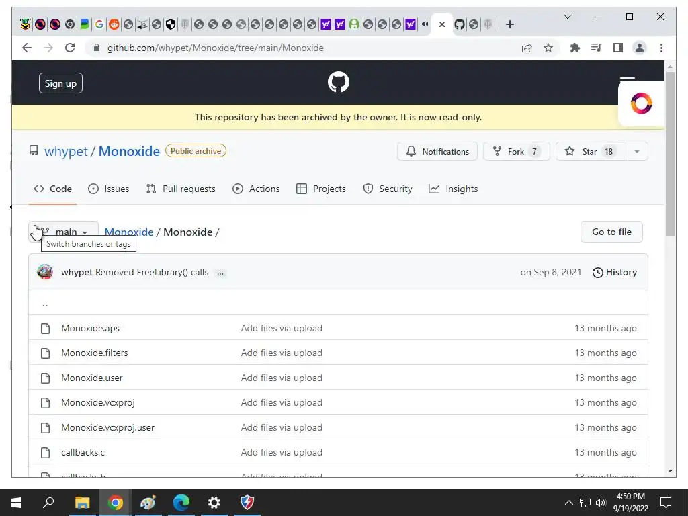Open the Projects tab
688x516 pixels.
coord(321,189)
